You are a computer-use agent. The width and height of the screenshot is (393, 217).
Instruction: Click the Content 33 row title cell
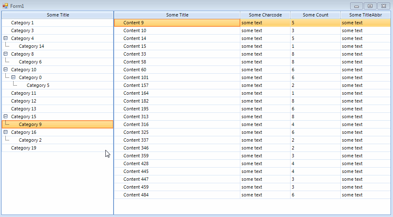pos(135,54)
